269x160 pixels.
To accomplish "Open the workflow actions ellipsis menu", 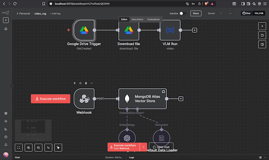I will (x=230, y=13).
